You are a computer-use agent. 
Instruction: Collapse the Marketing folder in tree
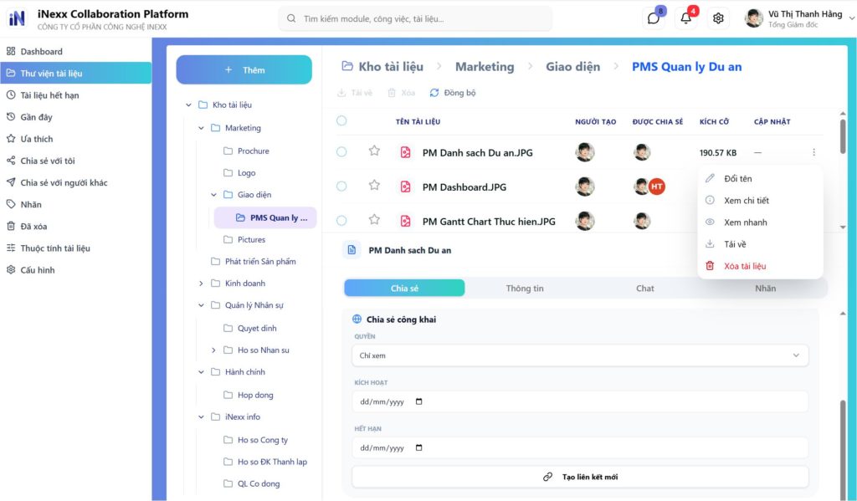[201, 128]
